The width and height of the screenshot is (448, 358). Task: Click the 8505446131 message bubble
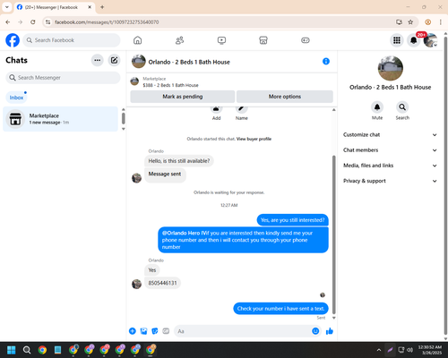pyautogui.click(x=162, y=283)
